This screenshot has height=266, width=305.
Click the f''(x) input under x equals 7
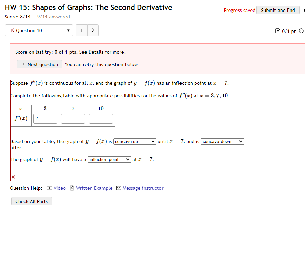(x=73, y=118)
